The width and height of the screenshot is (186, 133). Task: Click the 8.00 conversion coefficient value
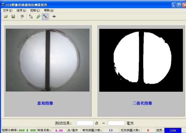pos(59,131)
